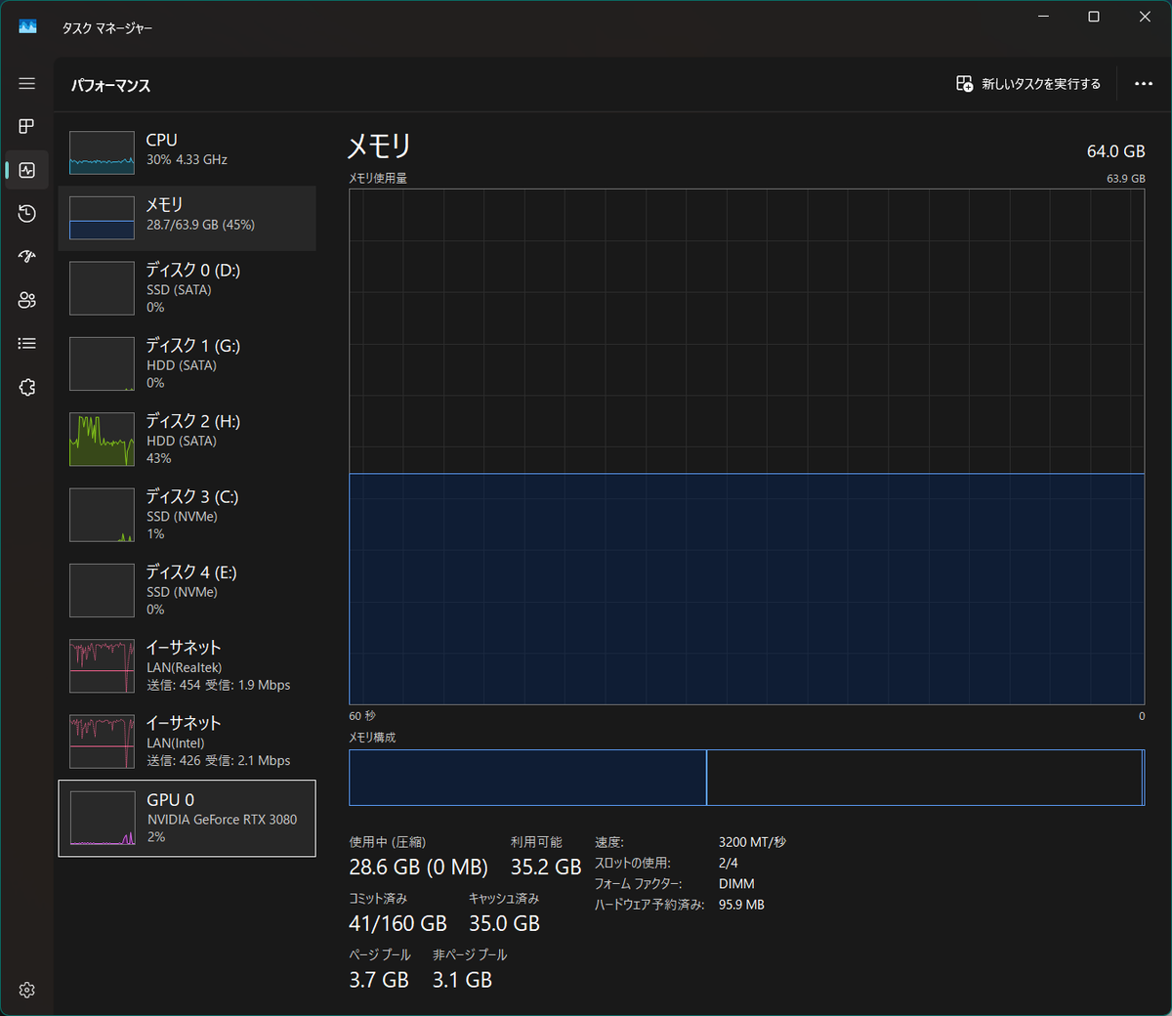This screenshot has width=1172, height=1016.
Task: Open the hamburger navigation menu
Action: [26, 84]
